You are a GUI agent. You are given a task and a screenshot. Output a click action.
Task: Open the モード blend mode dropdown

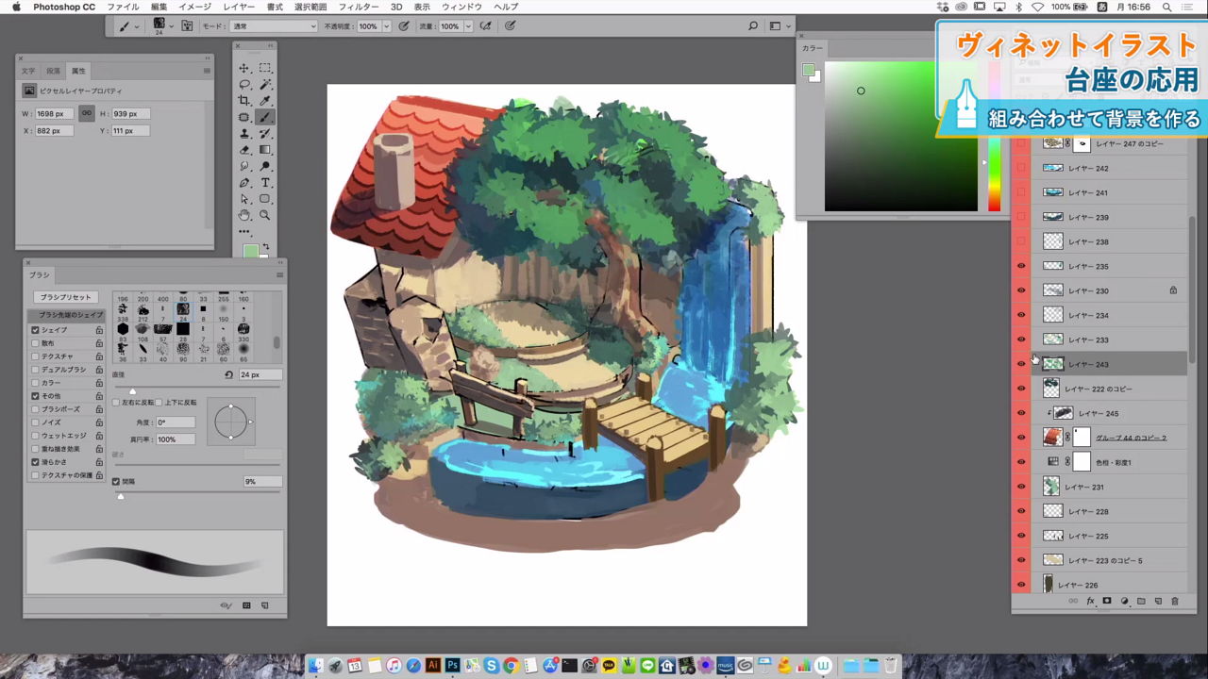[x=273, y=26]
